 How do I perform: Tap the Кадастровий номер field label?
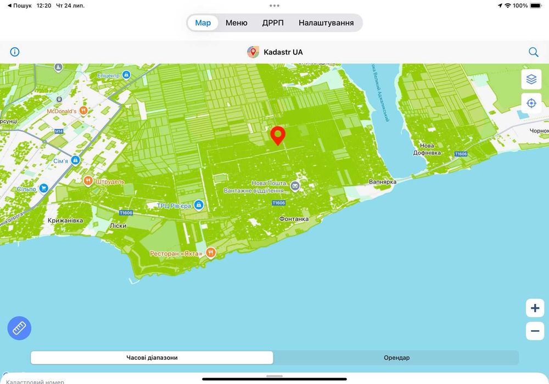click(x=35, y=382)
